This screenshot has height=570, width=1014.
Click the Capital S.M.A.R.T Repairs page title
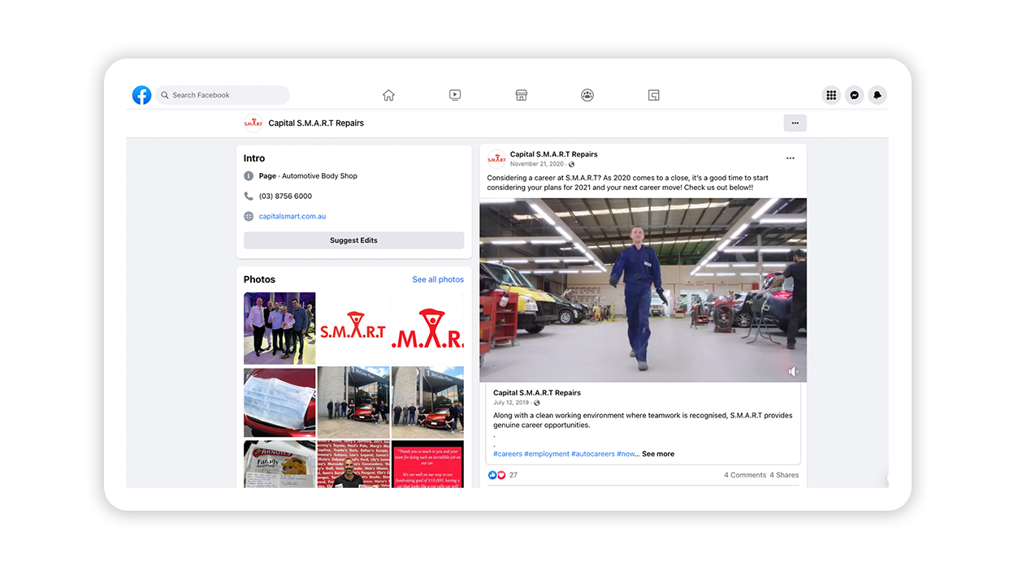point(316,123)
